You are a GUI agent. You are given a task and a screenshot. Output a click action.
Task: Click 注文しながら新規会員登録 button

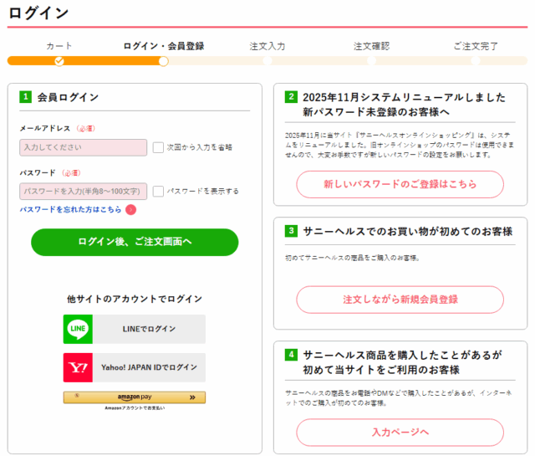(400, 299)
